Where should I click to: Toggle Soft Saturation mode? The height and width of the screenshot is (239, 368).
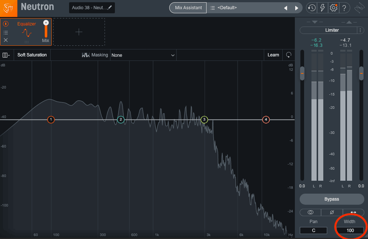click(x=32, y=55)
